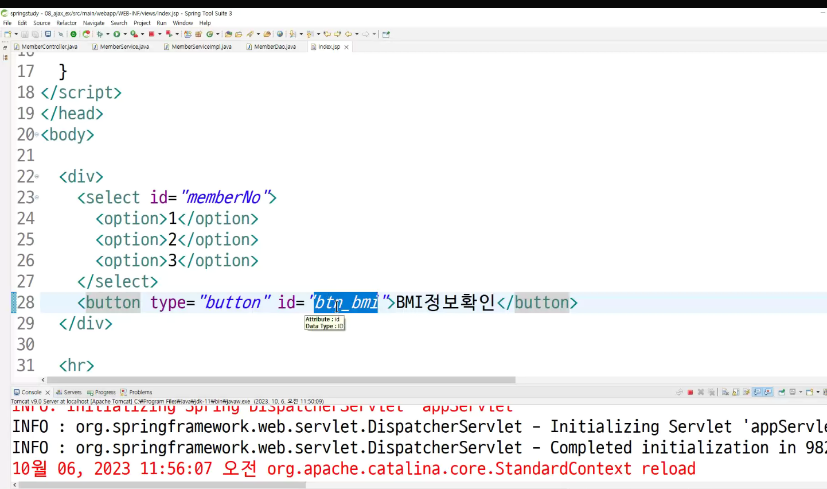Open the terminal/console monitor toolbar icon
Viewport: 827px width, 489px height.
[x=48, y=34]
